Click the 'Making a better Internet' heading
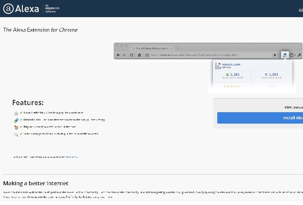This screenshot has width=303, height=205. [x=36, y=183]
